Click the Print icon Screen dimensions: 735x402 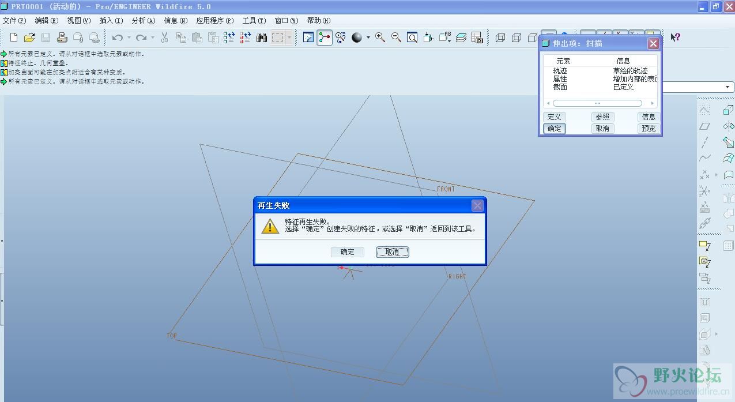pos(62,37)
